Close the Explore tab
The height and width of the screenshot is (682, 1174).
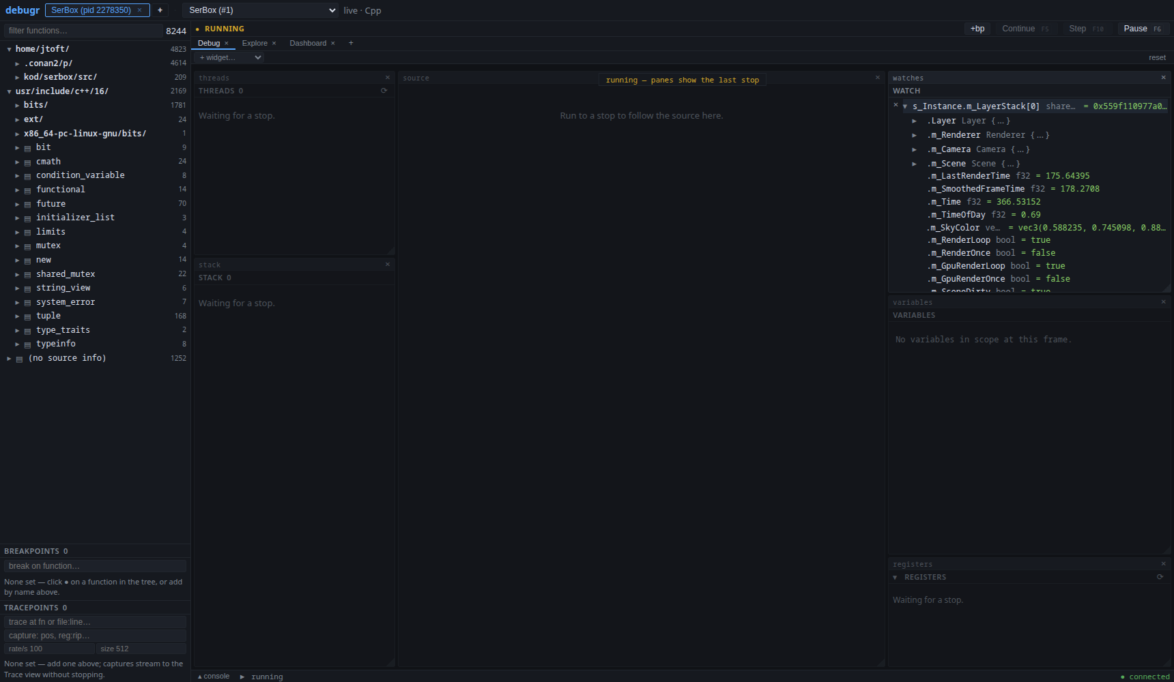[x=274, y=44]
